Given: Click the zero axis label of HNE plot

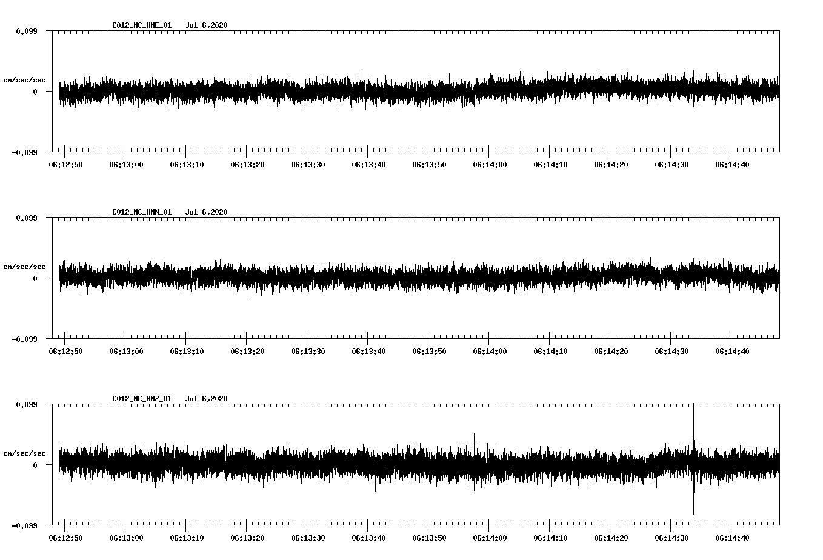Looking at the screenshot, I should 35,92.
